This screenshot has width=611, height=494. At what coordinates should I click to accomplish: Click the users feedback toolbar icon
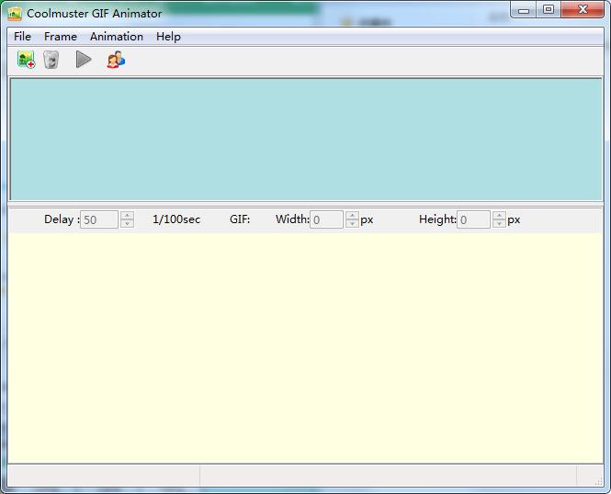pyautogui.click(x=116, y=60)
